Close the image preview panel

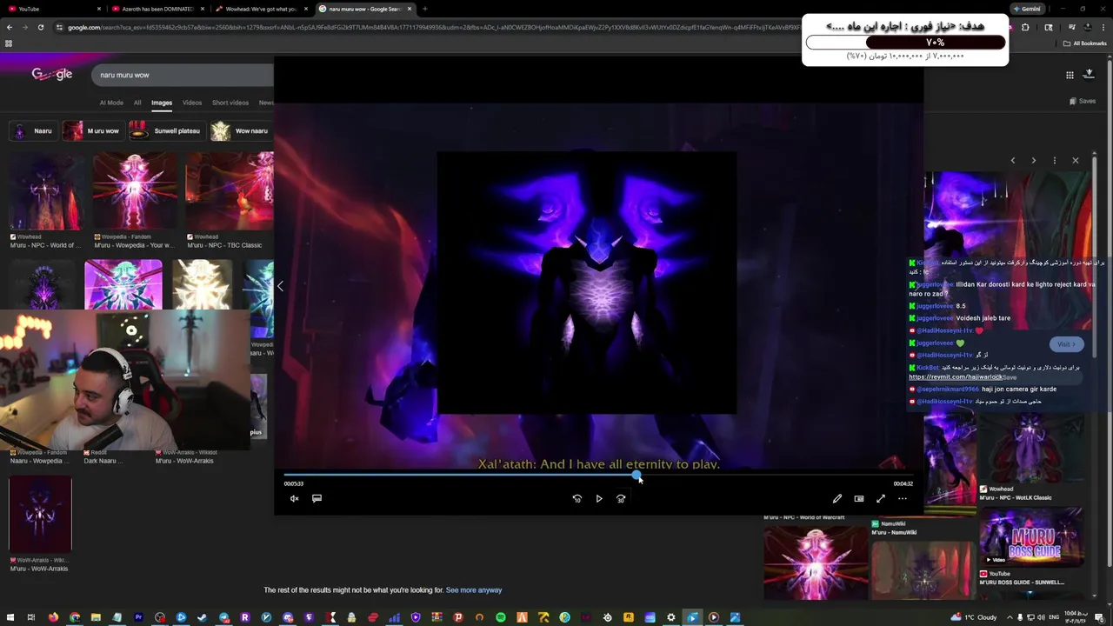tap(1075, 160)
